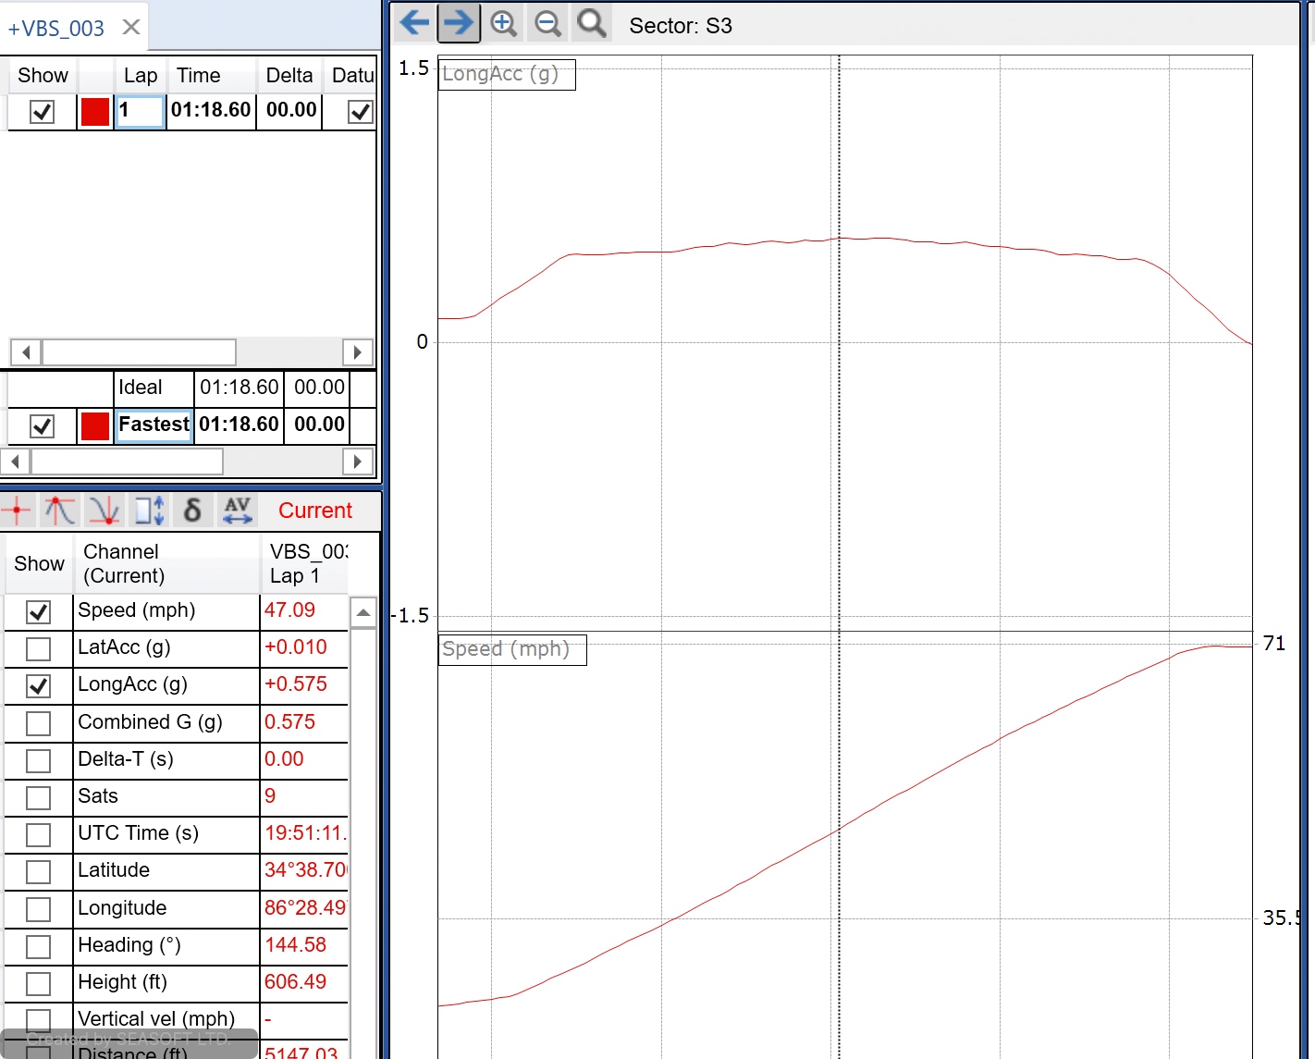Select the red crosshair cursor icon
Viewport: 1315px width, 1059px height.
tap(17, 510)
